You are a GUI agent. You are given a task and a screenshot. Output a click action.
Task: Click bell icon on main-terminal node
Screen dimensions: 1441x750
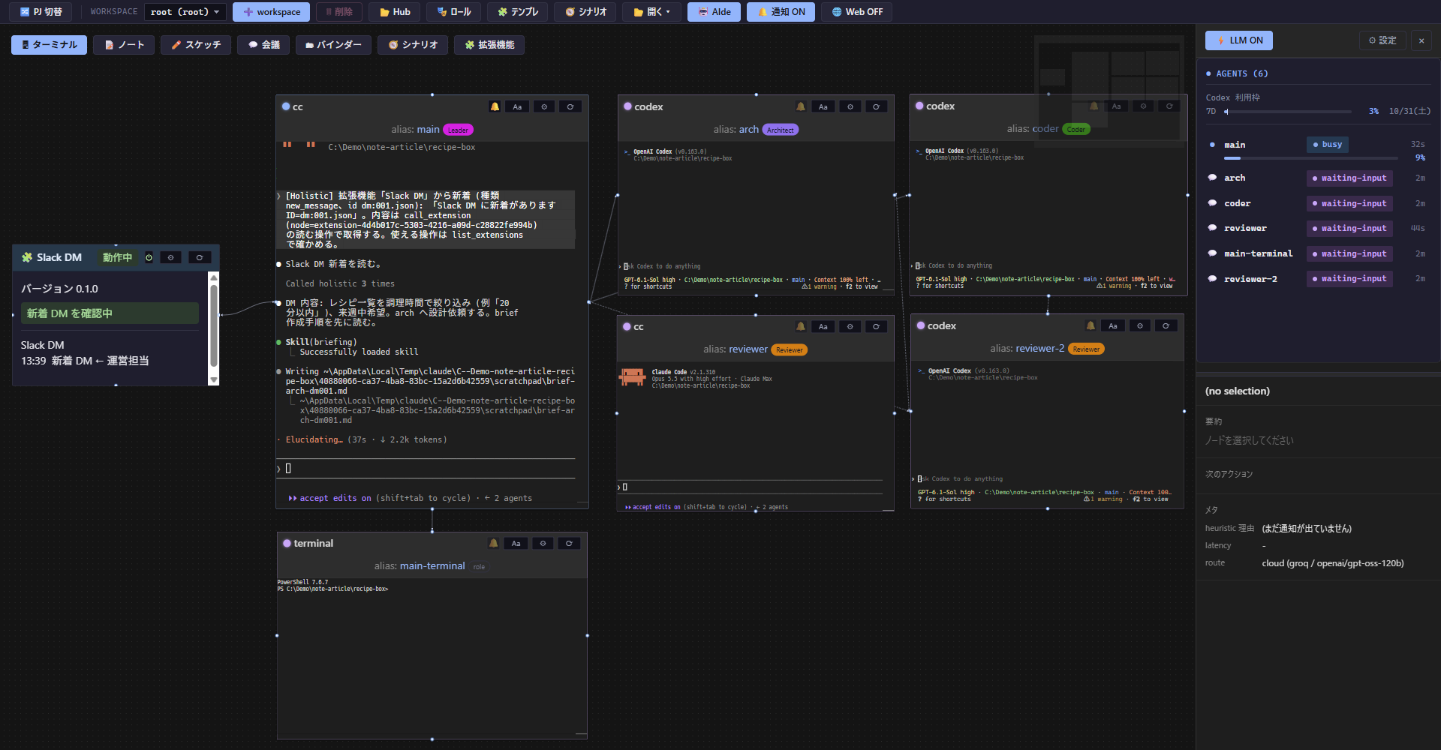[x=493, y=543]
